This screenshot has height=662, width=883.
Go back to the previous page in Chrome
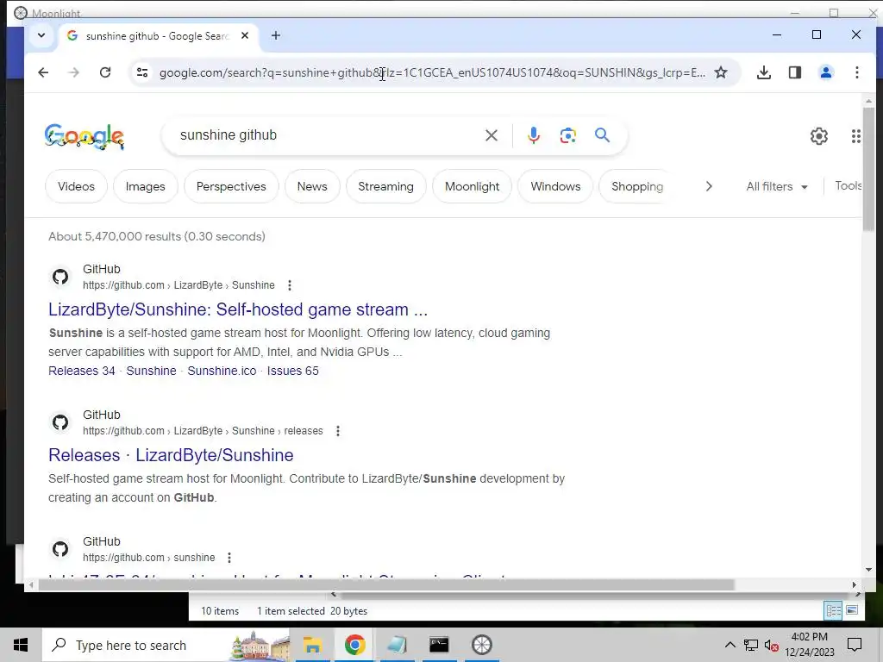coord(43,72)
